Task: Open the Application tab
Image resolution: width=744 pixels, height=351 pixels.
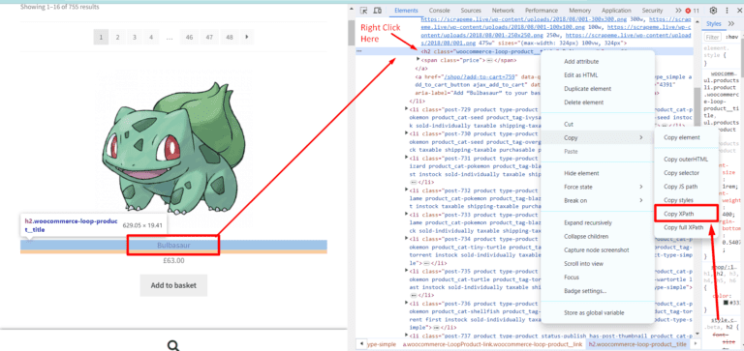Action: coord(616,11)
